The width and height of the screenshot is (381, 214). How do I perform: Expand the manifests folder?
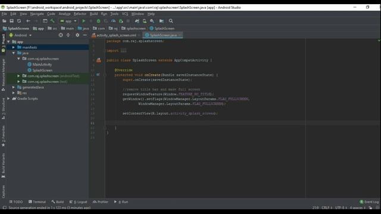pyautogui.click(x=14, y=48)
